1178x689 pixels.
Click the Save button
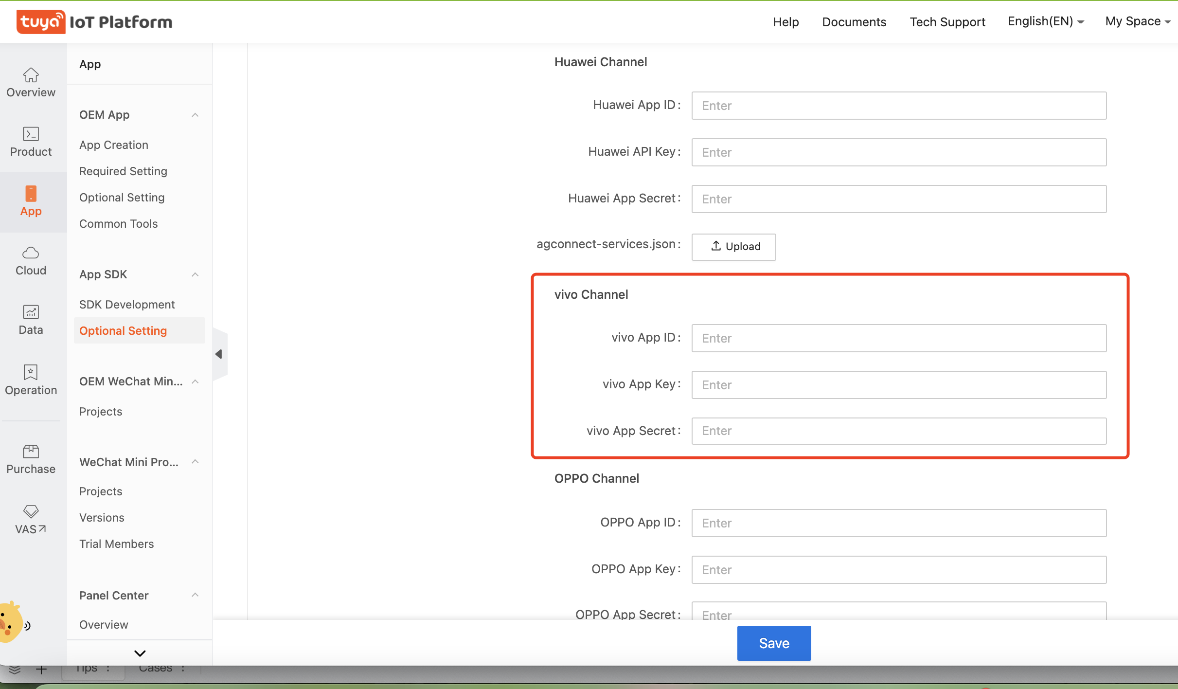pos(773,643)
